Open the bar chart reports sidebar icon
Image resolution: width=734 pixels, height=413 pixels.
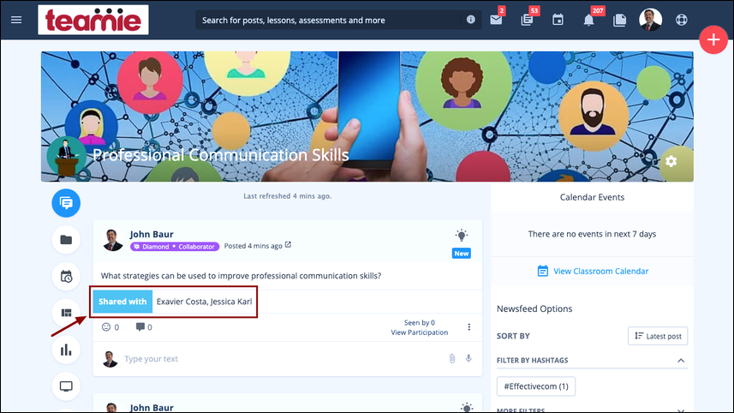(x=66, y=350)
